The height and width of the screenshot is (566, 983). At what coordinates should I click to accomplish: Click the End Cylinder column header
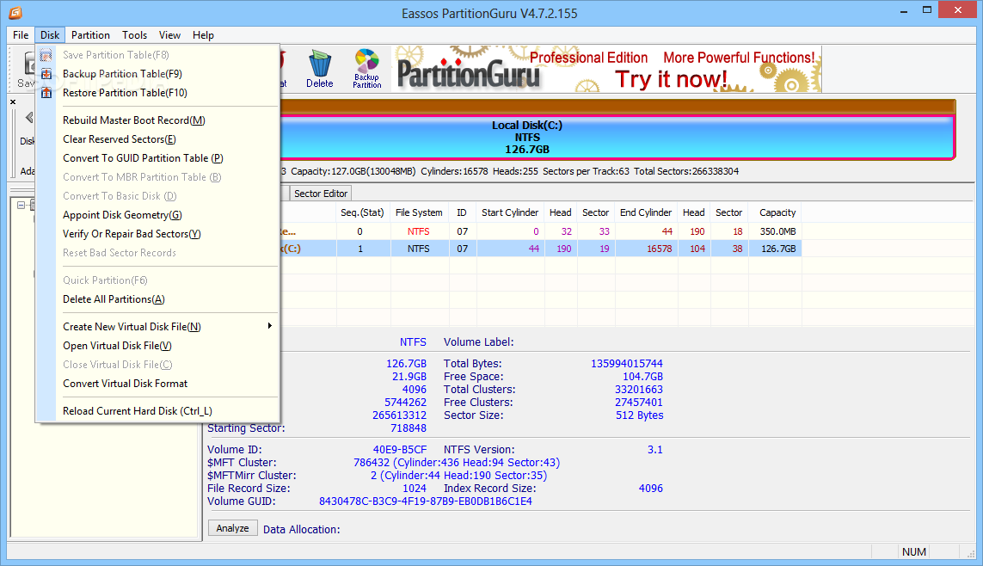point(646,212)
